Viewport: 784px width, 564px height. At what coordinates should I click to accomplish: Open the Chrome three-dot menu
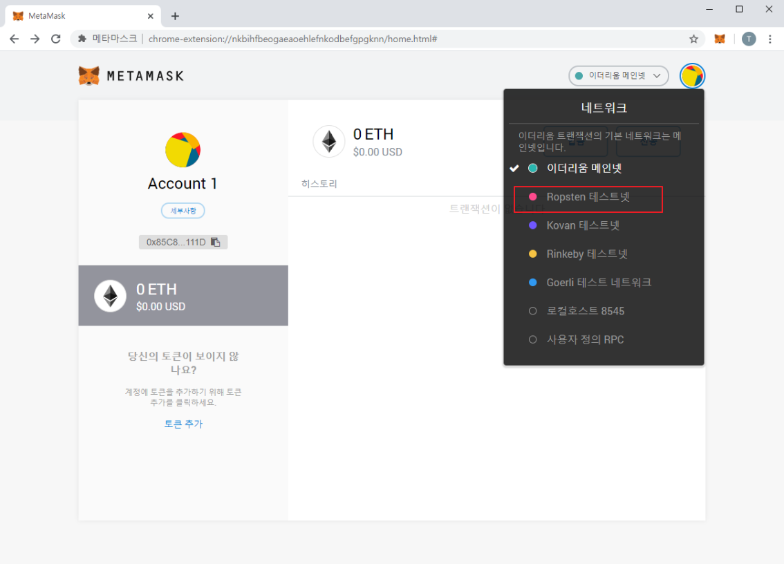770,39
